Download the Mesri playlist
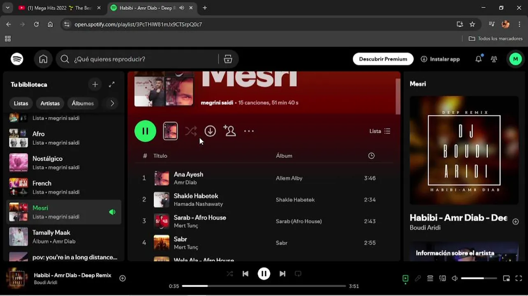The width and height of the screenshot is (528, 296). (x=210, y=131)
